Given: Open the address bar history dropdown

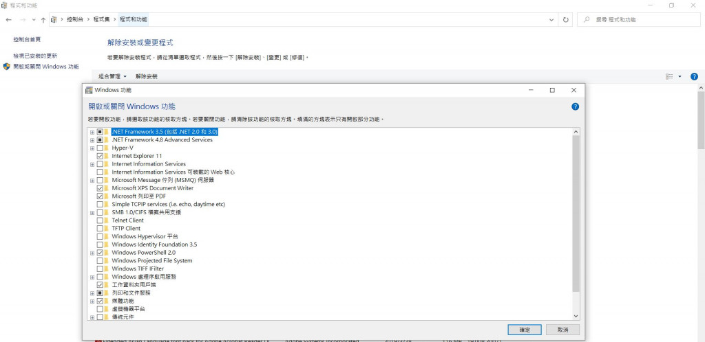Looking at the screenshot, I should click(x=551, y=20).
